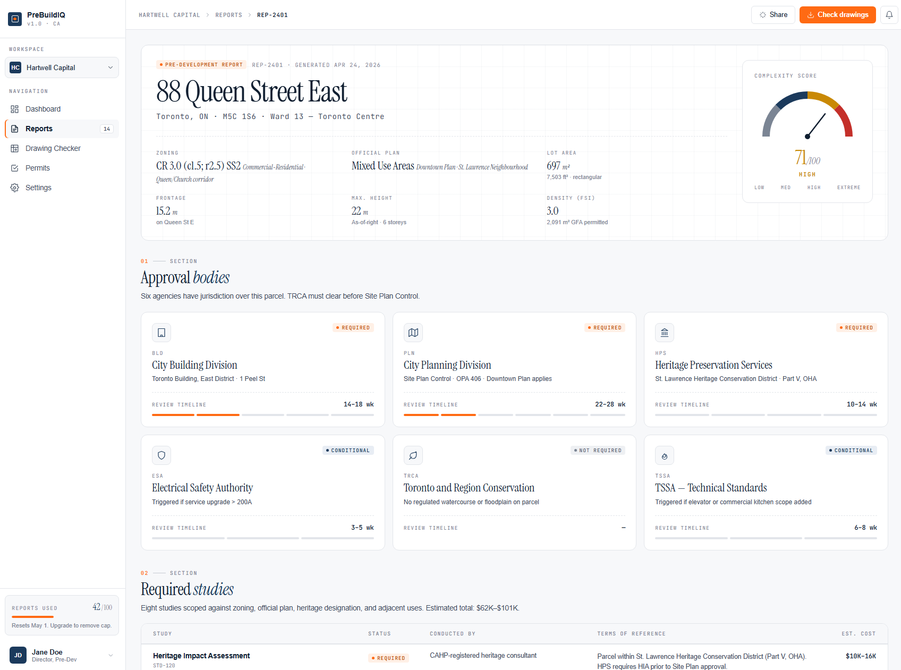Click the Electrical Safety Authority shield icon
Image resolution: width=901 pixels, height=670 pixels.
pyautogui.click(x=161, y=455)
